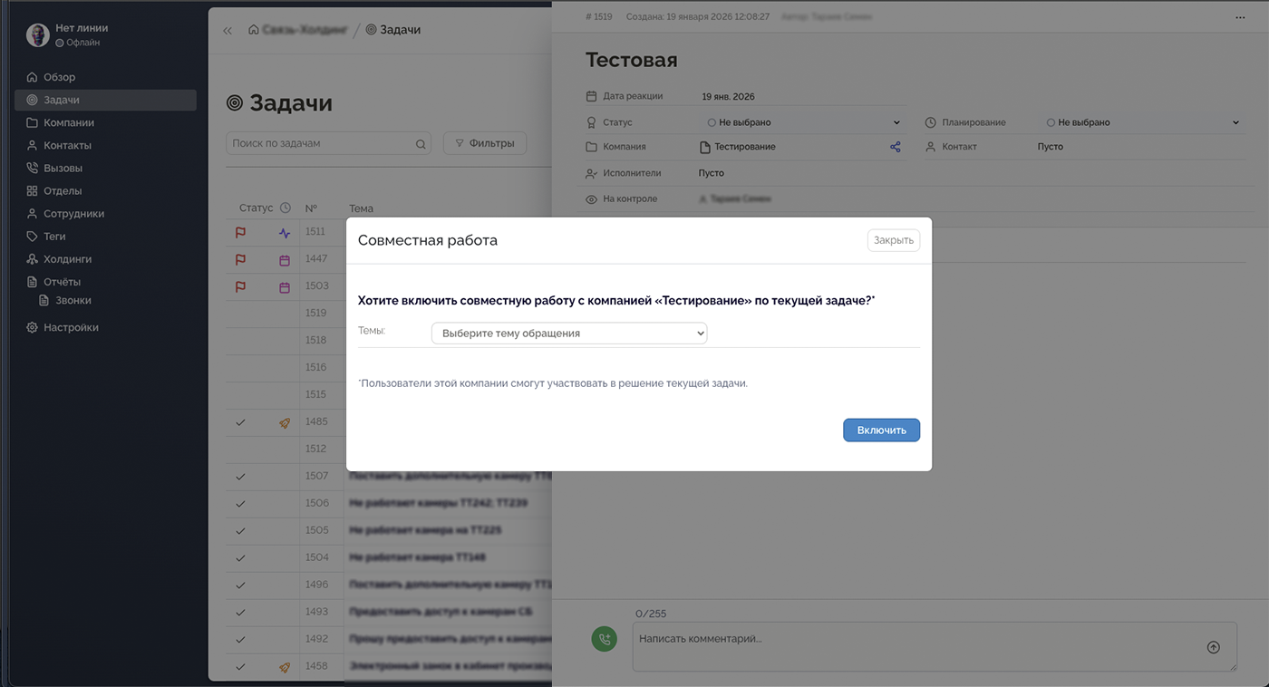The width and height of the screenshot is (1269, 687).
Task: Open Компании in the sidebar
Action: [69, 122]
